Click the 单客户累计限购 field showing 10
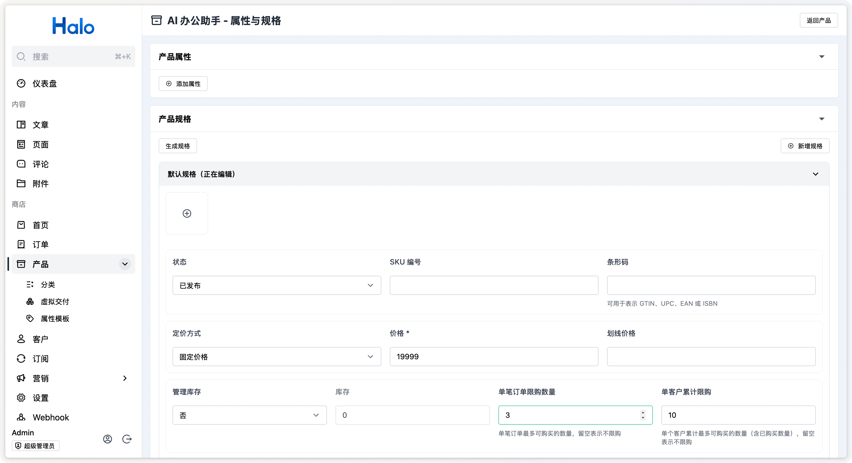The image size is (852, 463). click(738, 415)
